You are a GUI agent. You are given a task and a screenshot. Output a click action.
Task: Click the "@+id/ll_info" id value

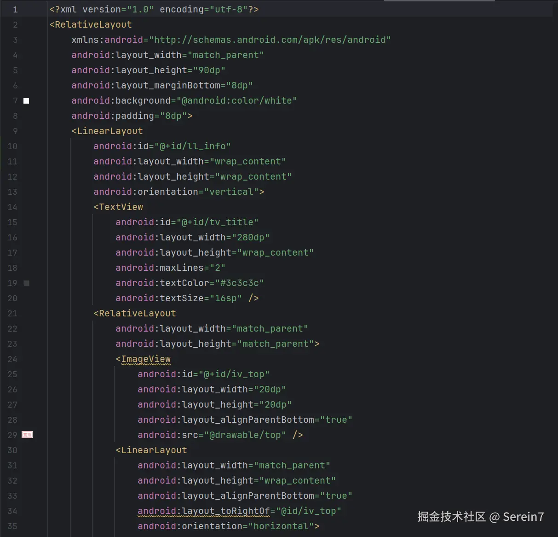(x=193, y=146)
